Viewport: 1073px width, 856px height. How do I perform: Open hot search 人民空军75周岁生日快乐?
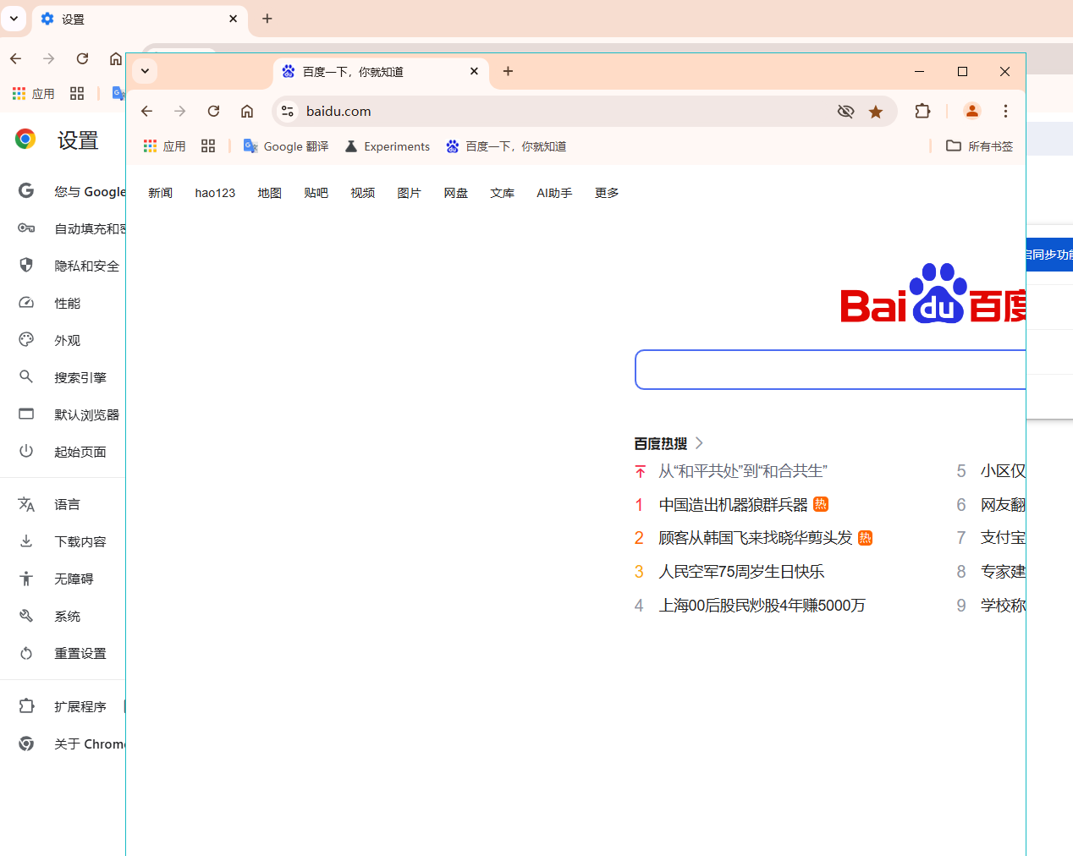click(741, 572)
